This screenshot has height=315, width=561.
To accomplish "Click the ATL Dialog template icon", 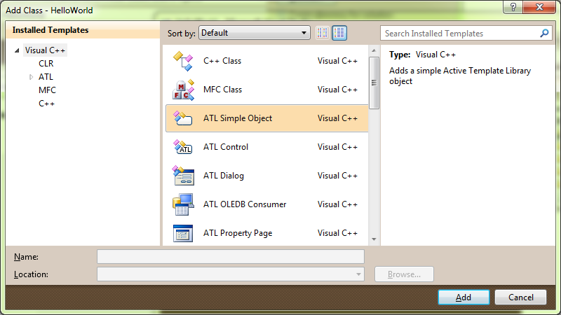I will tap(183, 176).
